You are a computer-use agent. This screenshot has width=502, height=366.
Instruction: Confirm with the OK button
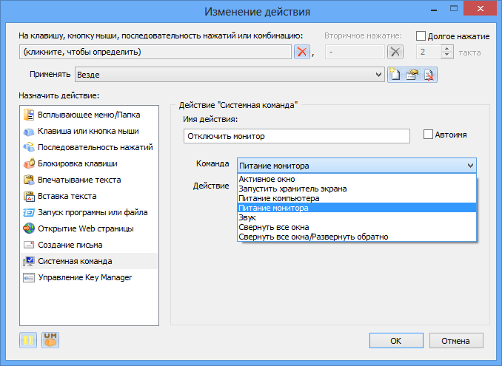pyautogui.click(x=396, y=341)
